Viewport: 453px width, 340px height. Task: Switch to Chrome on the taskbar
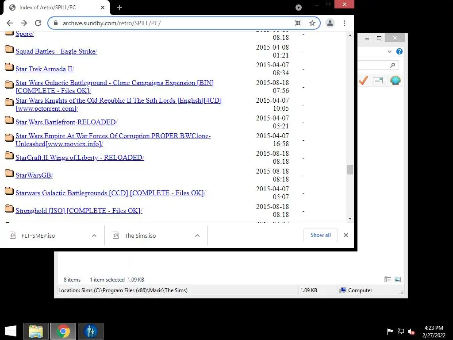tap(63, 331)
